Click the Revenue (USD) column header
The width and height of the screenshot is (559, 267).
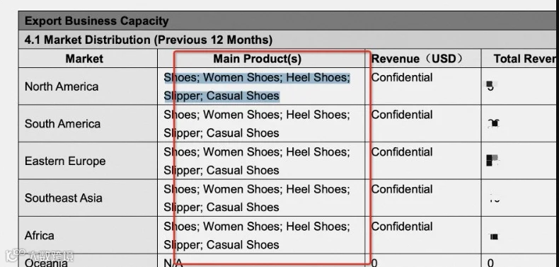417,59
